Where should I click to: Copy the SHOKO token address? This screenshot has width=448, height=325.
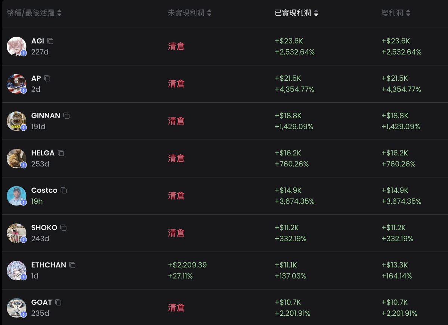pyautogui.click(x=64, y=227)
